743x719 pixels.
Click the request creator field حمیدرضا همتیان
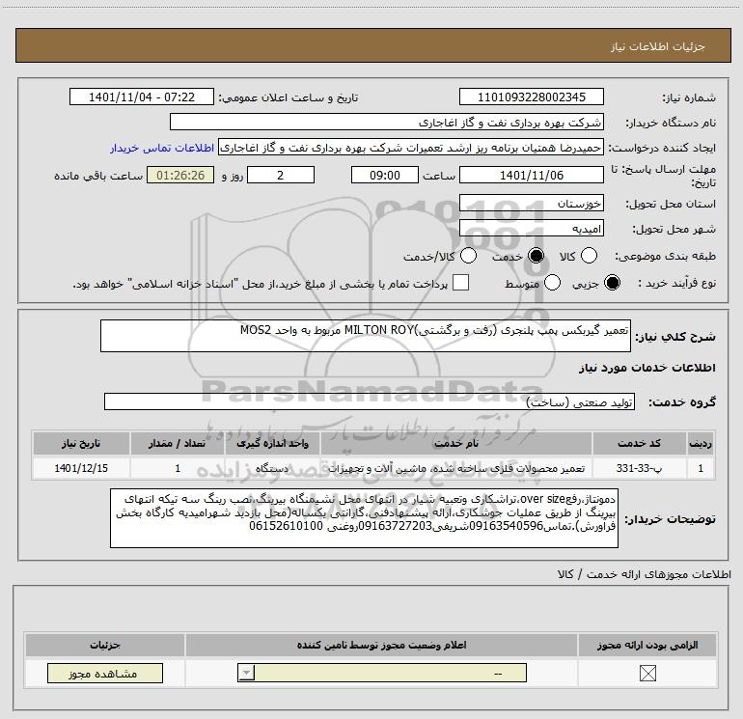pyautogui.click(x=411, y=148)
